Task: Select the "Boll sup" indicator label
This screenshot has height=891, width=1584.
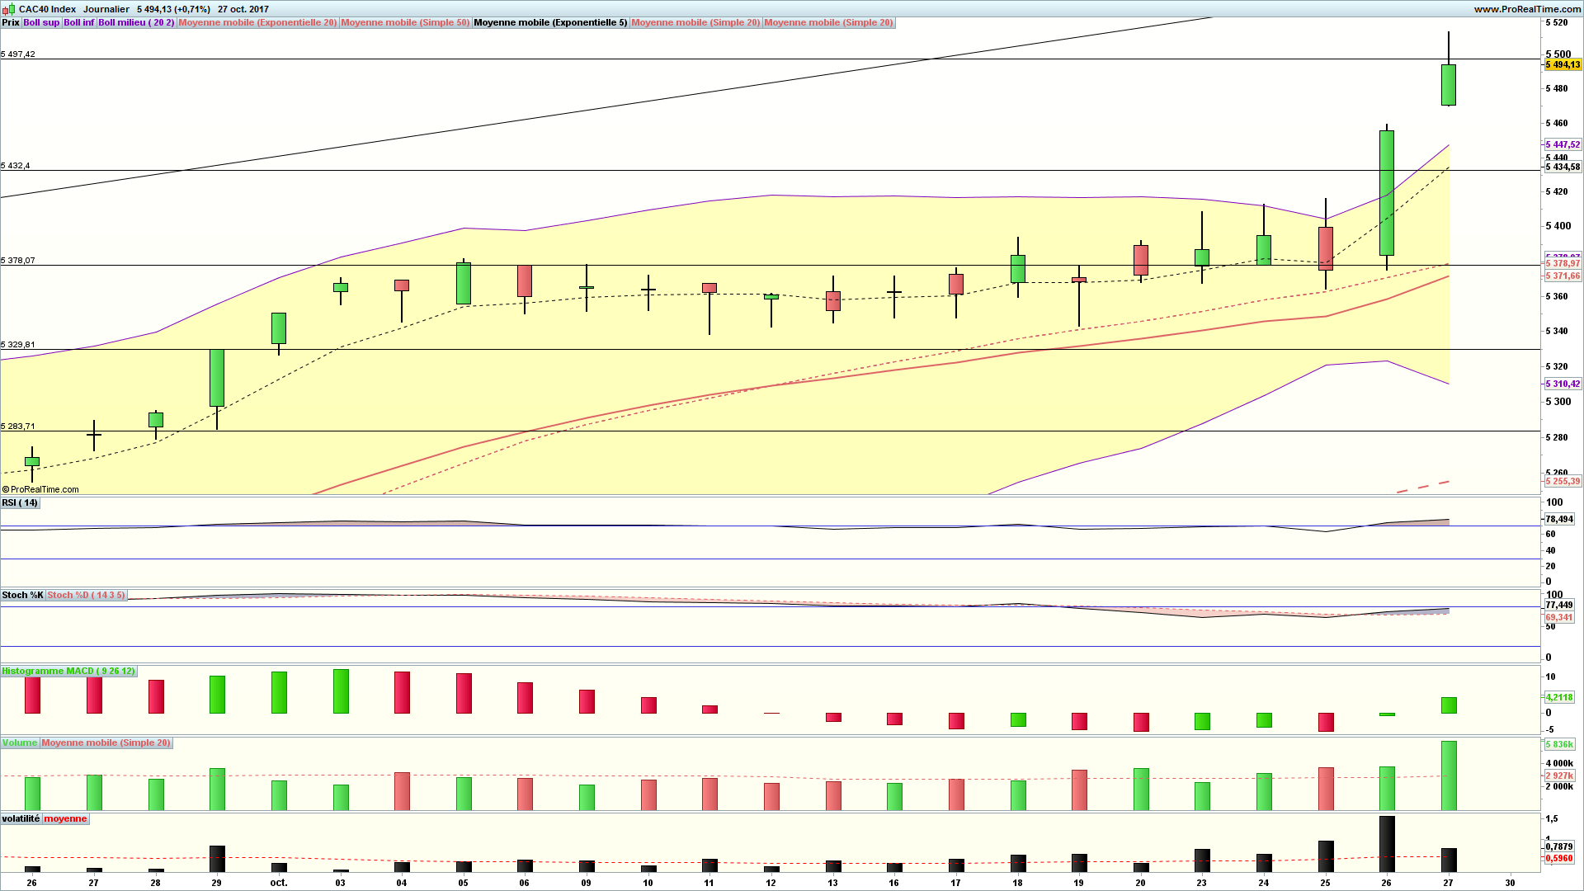Action: (41, 22)
